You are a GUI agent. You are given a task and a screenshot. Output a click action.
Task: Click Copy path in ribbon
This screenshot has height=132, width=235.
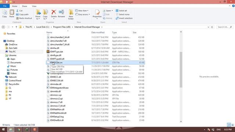point(22,14)
